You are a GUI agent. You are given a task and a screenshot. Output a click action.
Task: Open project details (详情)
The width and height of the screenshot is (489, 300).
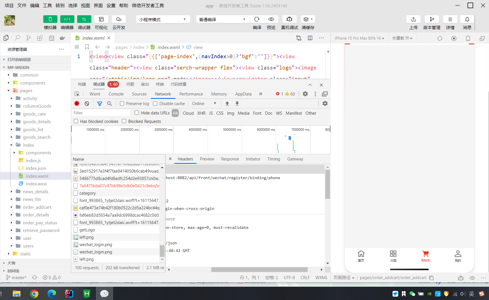[450, 19]
